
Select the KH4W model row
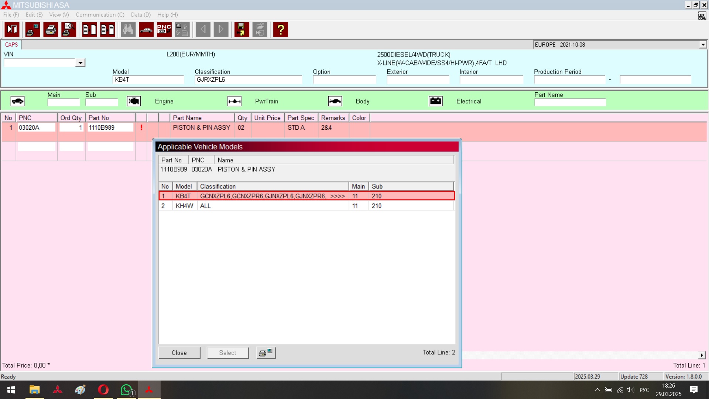[x=258, y=206]
